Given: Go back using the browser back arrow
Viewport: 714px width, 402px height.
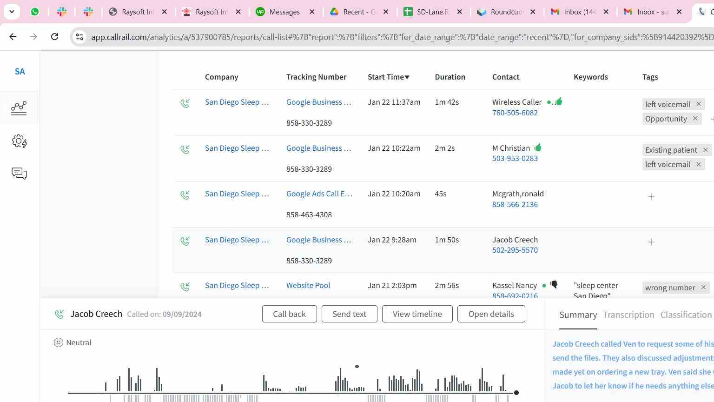Looking at the screenshot, I should coord(13,36).
